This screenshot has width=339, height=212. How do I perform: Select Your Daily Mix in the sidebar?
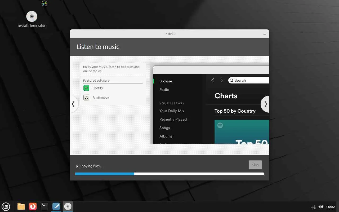(x=172, y=111)
